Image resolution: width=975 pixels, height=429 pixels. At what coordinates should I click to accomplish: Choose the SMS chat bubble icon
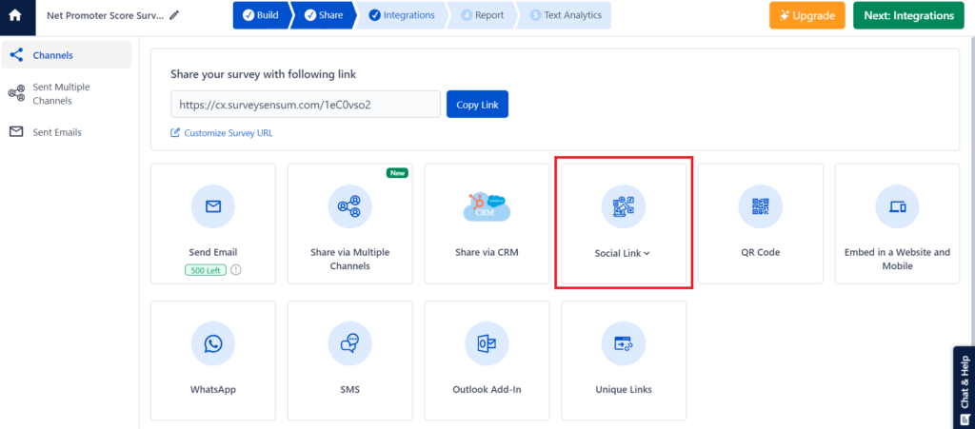click(349, 343)
